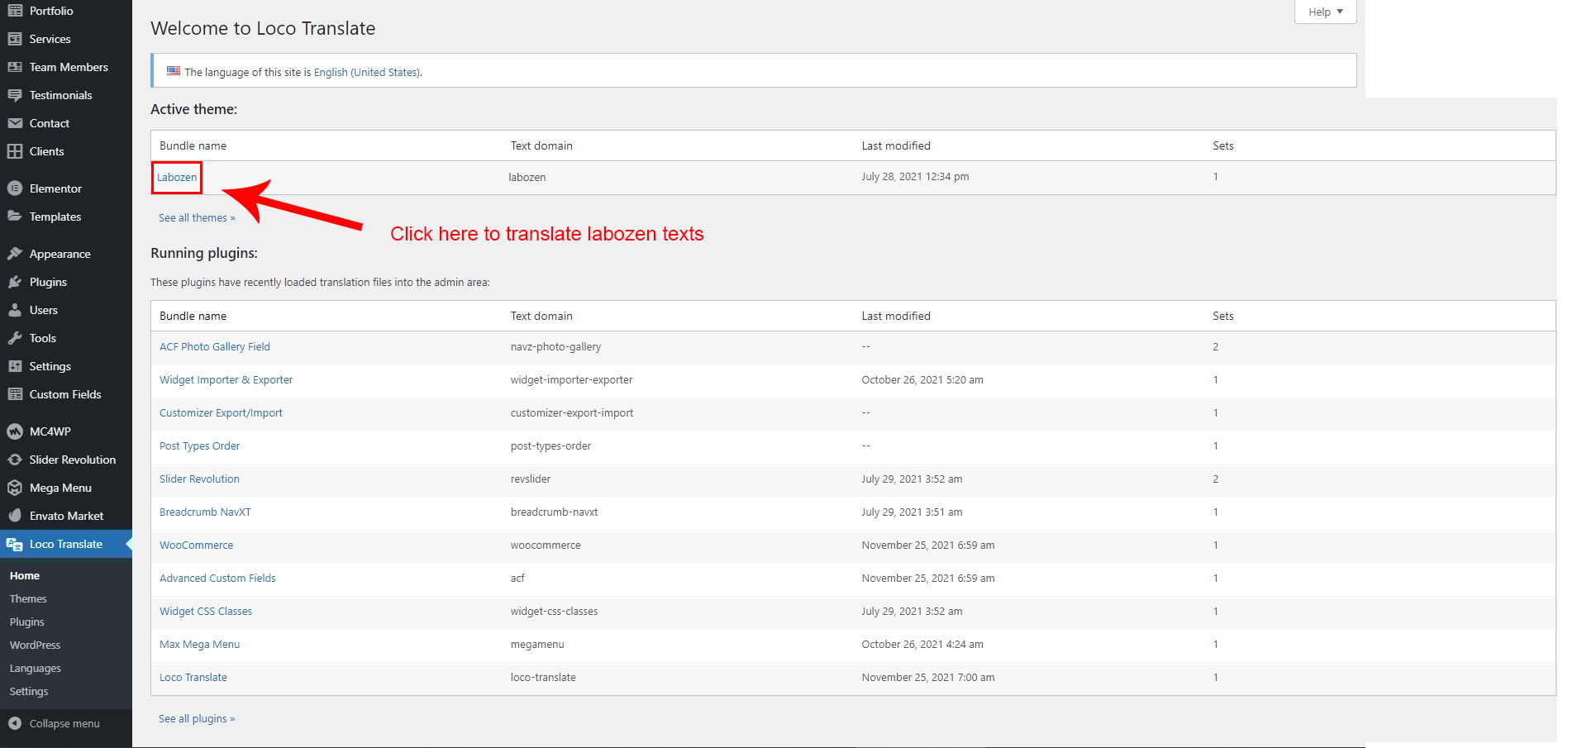Click the Envato Market leaf icon

[15, 516]
